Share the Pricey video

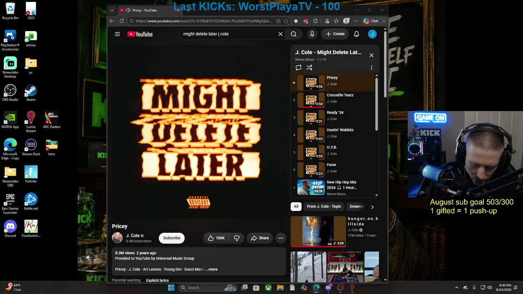coord(260,238)
